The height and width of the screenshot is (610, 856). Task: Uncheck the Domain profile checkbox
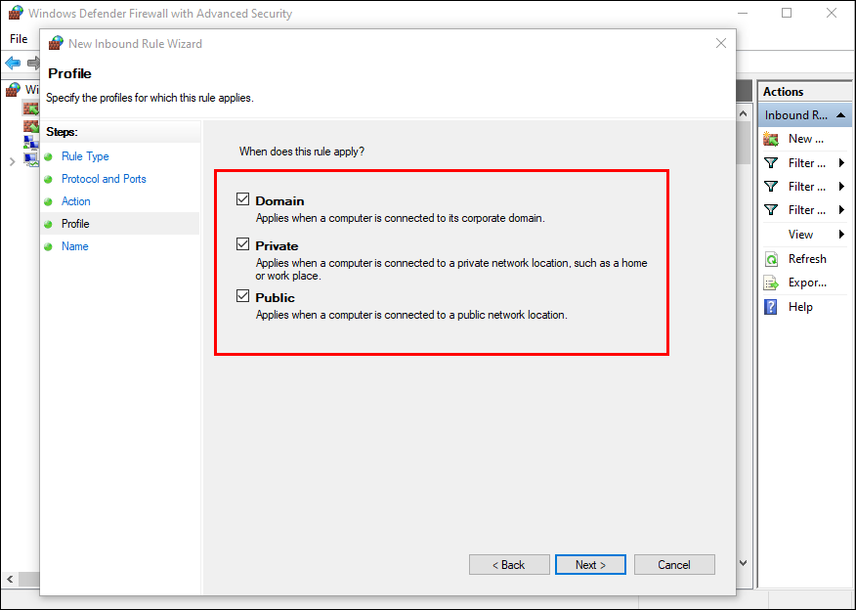pos(243,199)
